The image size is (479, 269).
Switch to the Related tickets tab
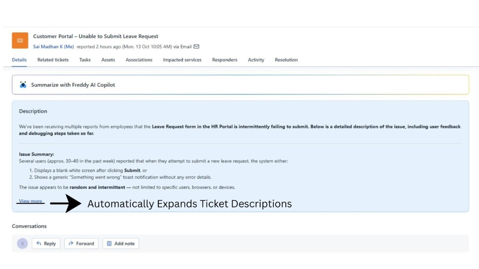click(53, 60)
